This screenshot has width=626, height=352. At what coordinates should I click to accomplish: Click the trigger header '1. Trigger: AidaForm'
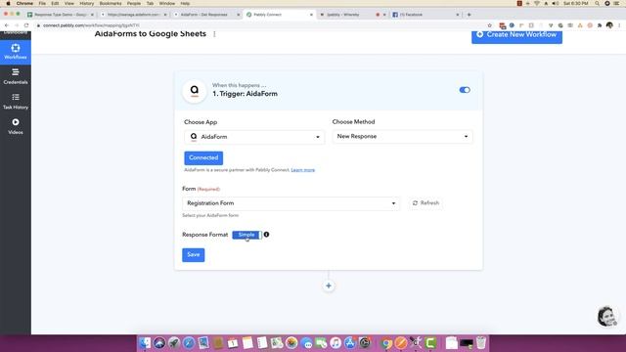tap(245, 94)
